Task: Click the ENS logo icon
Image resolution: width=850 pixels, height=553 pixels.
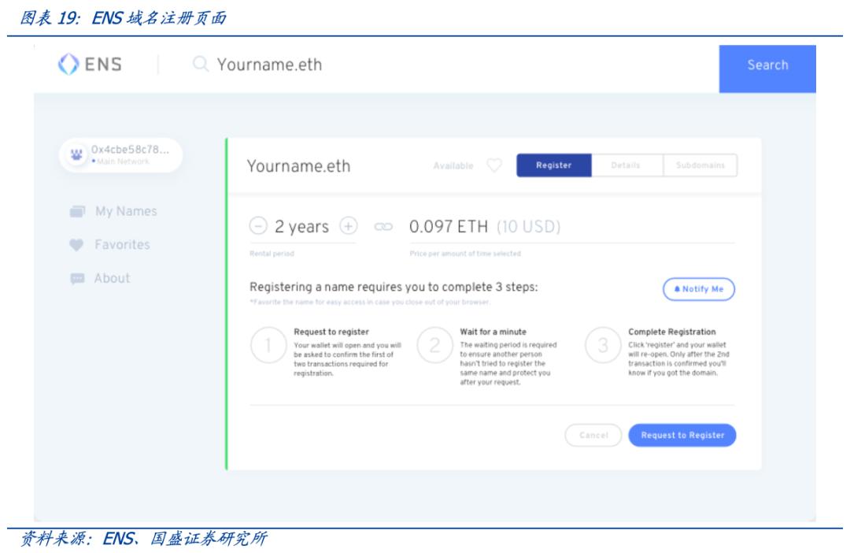Action: 68,65
